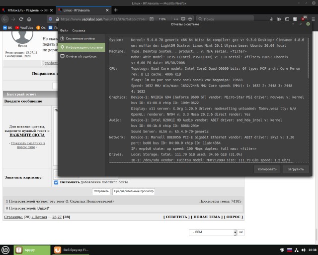Click the 110% zoom indicator
Screen dimensions: 318x255
(x=162, y=19)
